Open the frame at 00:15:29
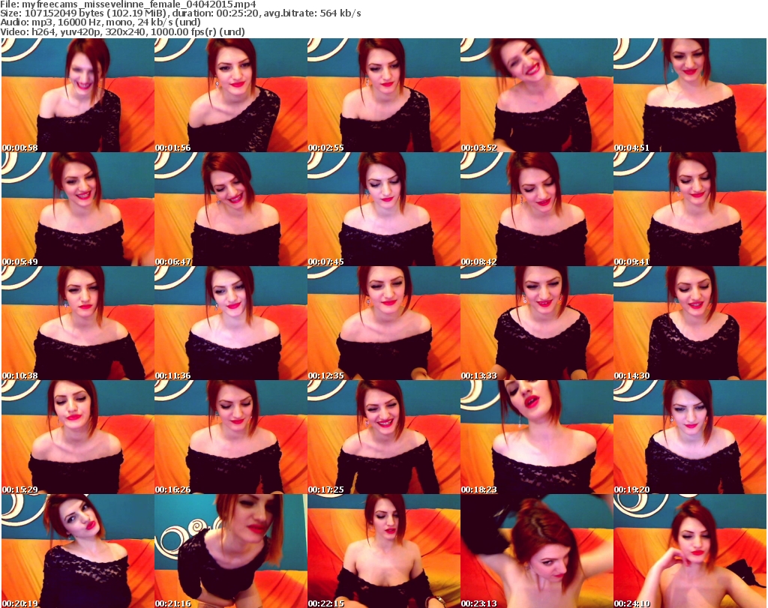Image resolution: width=768 pixels, height=608 pixels. tap(78, 437)
